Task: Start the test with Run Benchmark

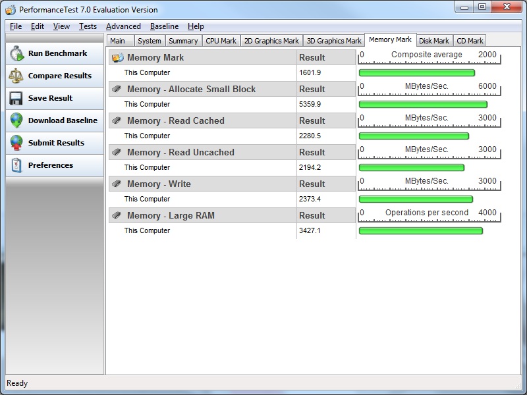Action: click(55, 54)
